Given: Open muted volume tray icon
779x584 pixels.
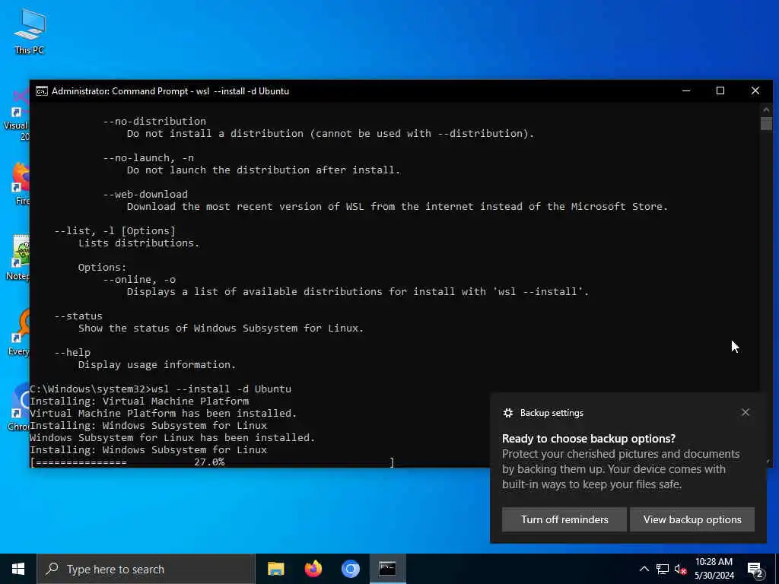Looking at the screenshot, I should 681,569.
